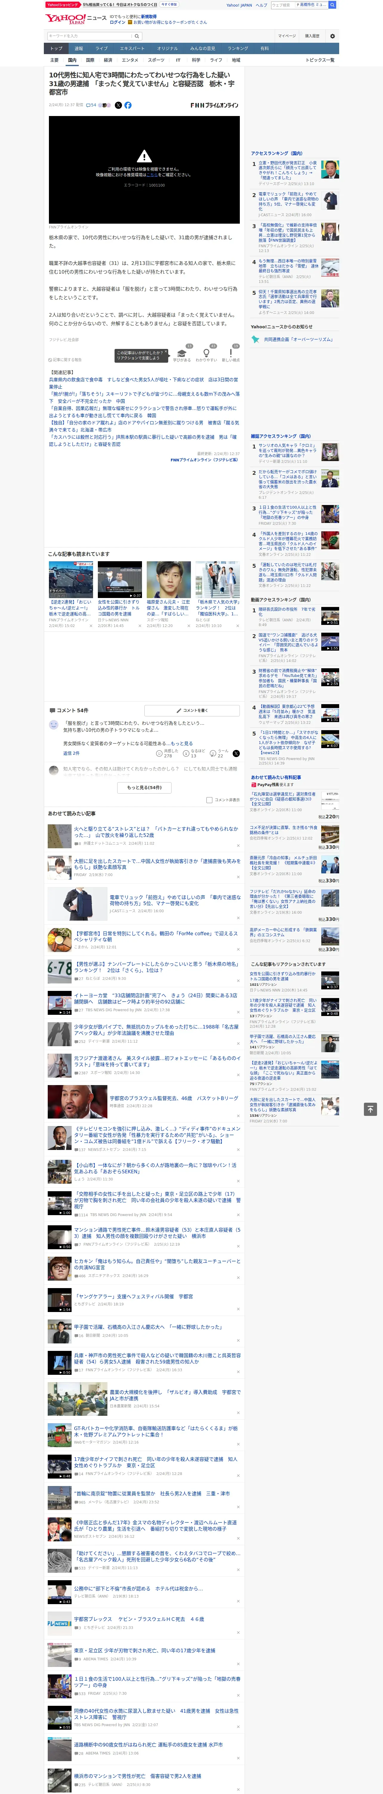The height and width of the screenshot is (1794, 383).
Task: Open related article thumbnail 逆走2連発
Action: (x=71, y=580)
